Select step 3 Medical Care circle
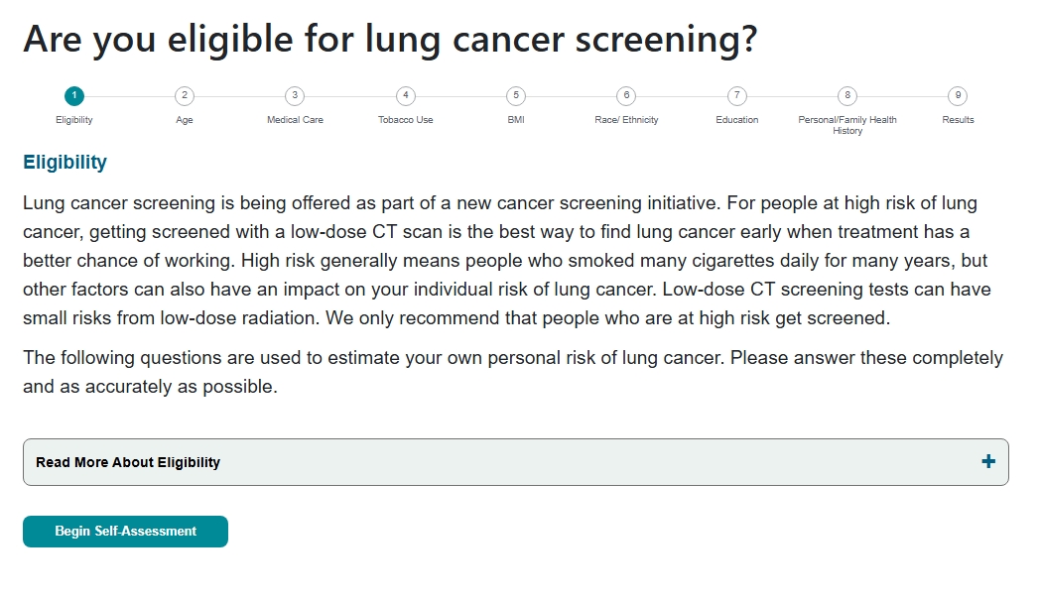 (x=295, y=96)
